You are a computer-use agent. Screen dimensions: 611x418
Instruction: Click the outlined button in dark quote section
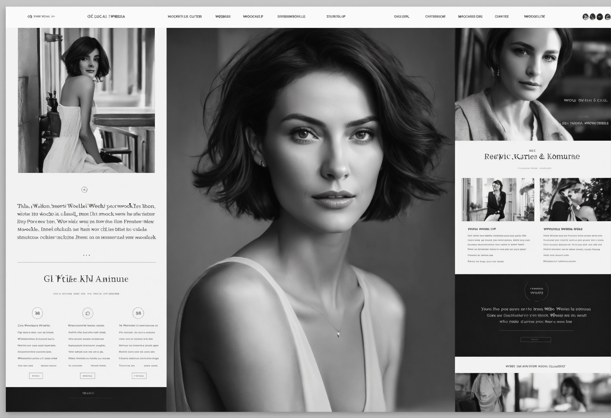pyautogui.click(x=536, y=339)
